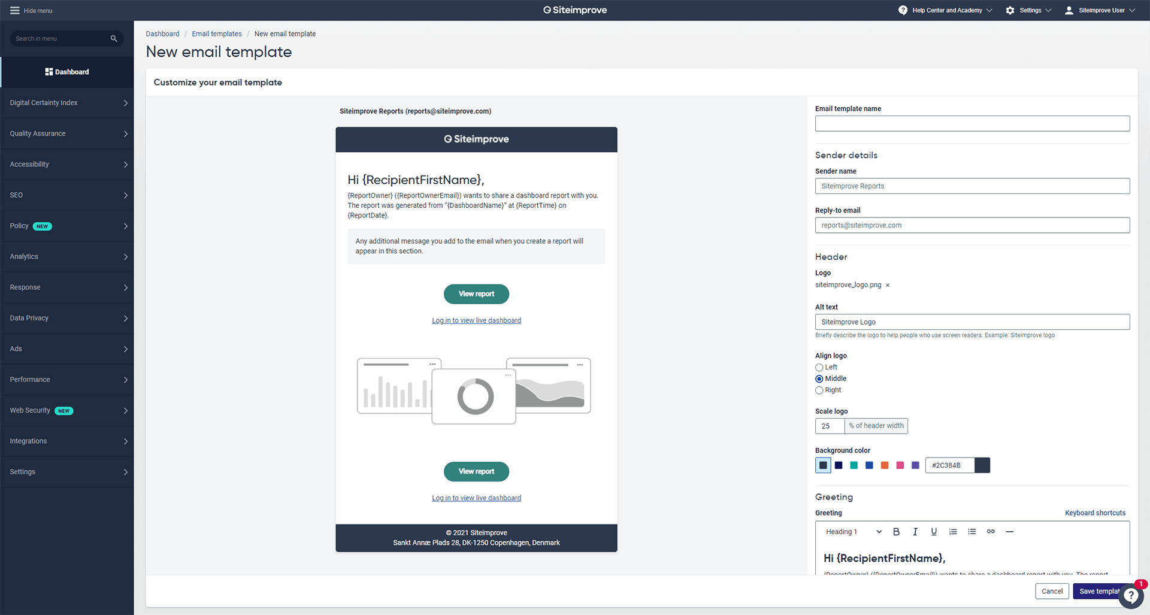
Task: Select the Left logo alignment
Action: 819,368
